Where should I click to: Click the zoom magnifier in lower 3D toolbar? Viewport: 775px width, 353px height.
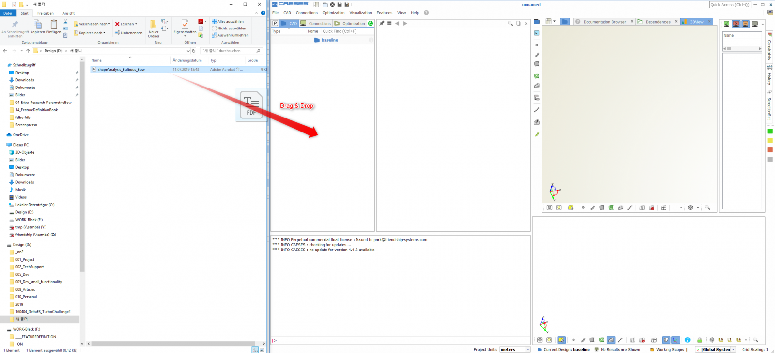(755, 340)
